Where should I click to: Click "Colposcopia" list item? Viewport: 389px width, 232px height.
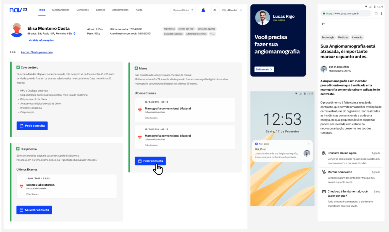pos(27,112)
